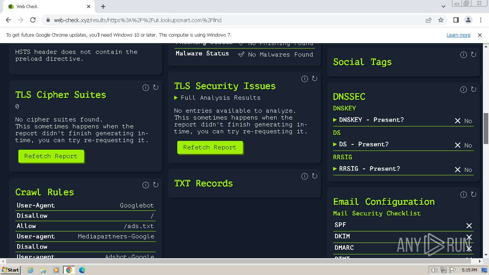The image size is (489, 275).
Task: Open volume control in system tray
Action: point(434,270)
